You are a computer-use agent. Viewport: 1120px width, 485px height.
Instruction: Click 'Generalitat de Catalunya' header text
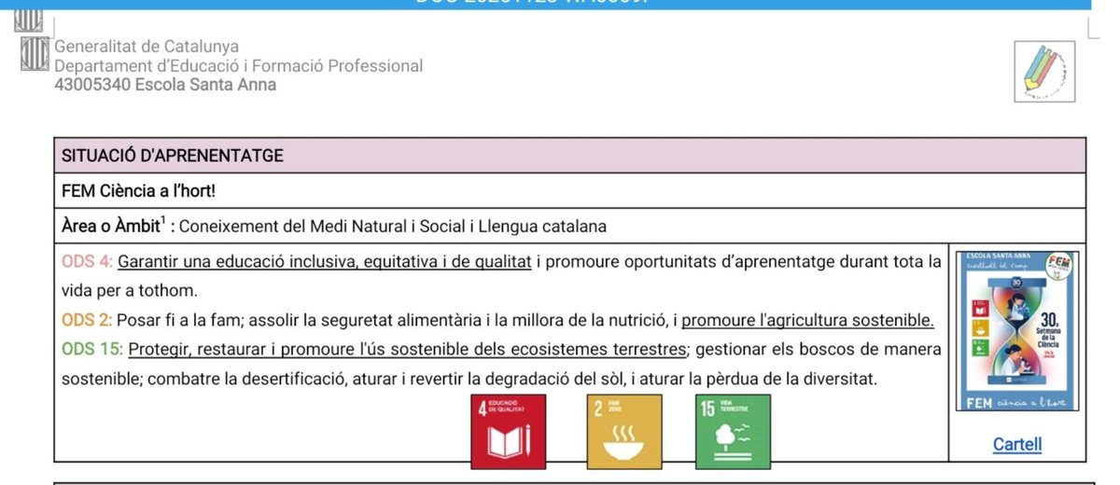147,47
